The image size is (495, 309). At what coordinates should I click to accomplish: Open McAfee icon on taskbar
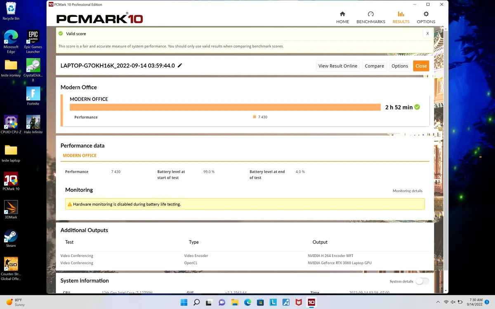pos(299,302)
